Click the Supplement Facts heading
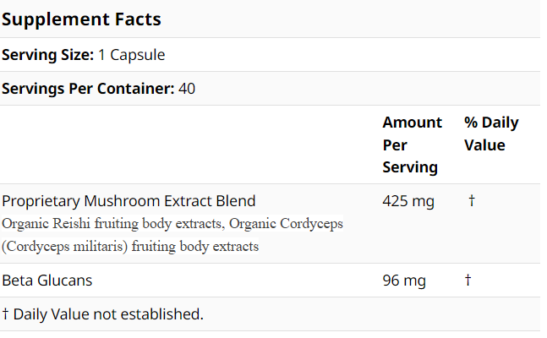Image resolution: width=547 pixels, height=338 pixels. 81,19
